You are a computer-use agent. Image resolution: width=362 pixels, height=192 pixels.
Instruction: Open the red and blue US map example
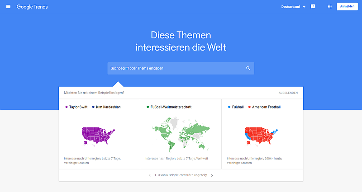pyautogui.click(x=262, y=136)
